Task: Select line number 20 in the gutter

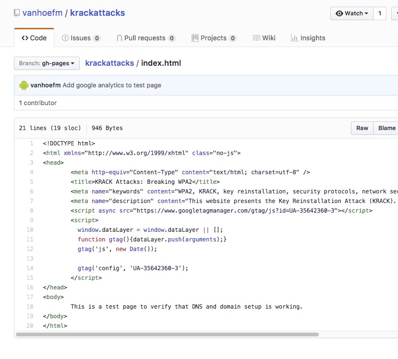Action: coord(30,326)
